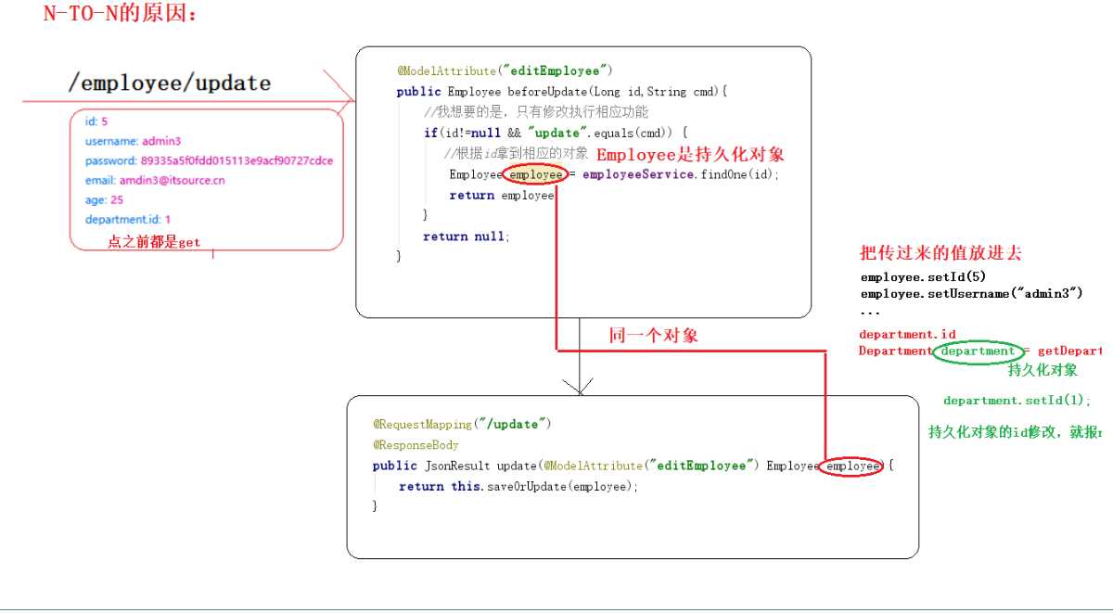Click the "age: 25" parameter row
The height and width of the screenshot is (613, 1113).
(x=104, y=200)
